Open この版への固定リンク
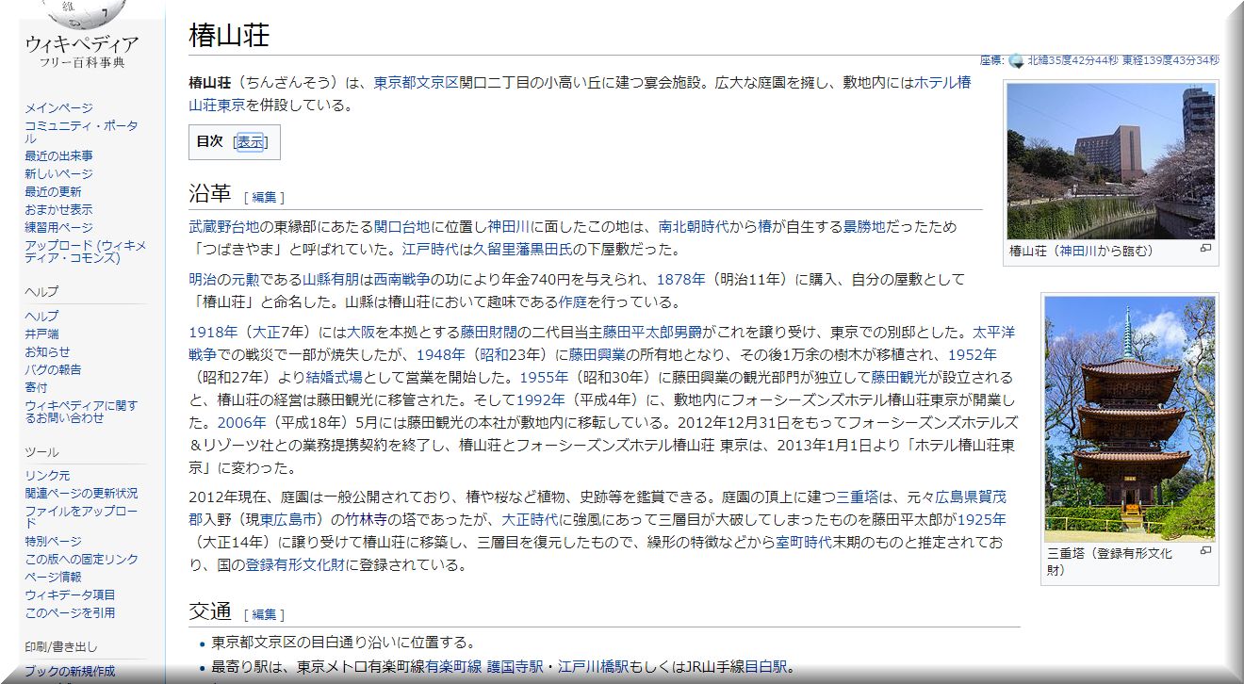This screenshot has width=1244, height=684. [81, 560]
